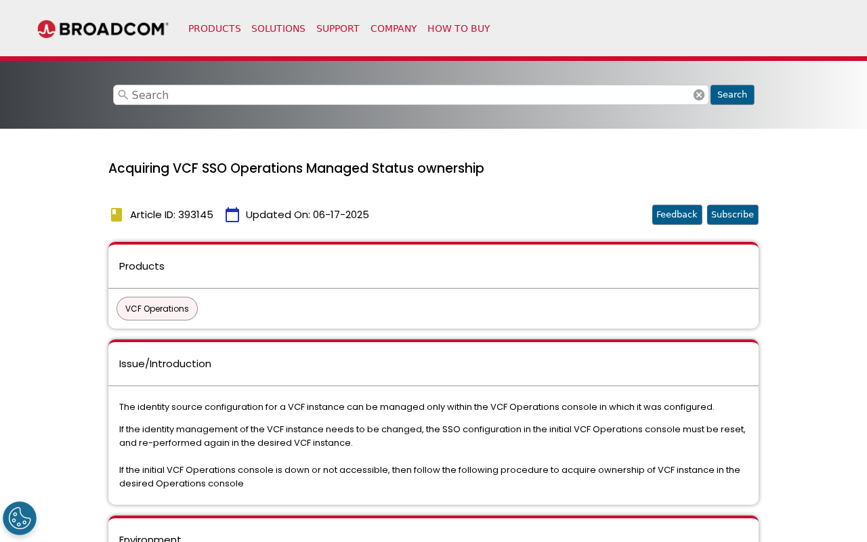Open the SUPPORT dropdown
867x542 pixels.
tap(338, 28)
